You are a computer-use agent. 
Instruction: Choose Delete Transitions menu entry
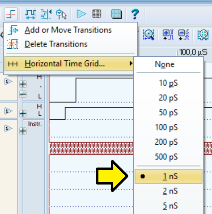[x=56, y=44]
